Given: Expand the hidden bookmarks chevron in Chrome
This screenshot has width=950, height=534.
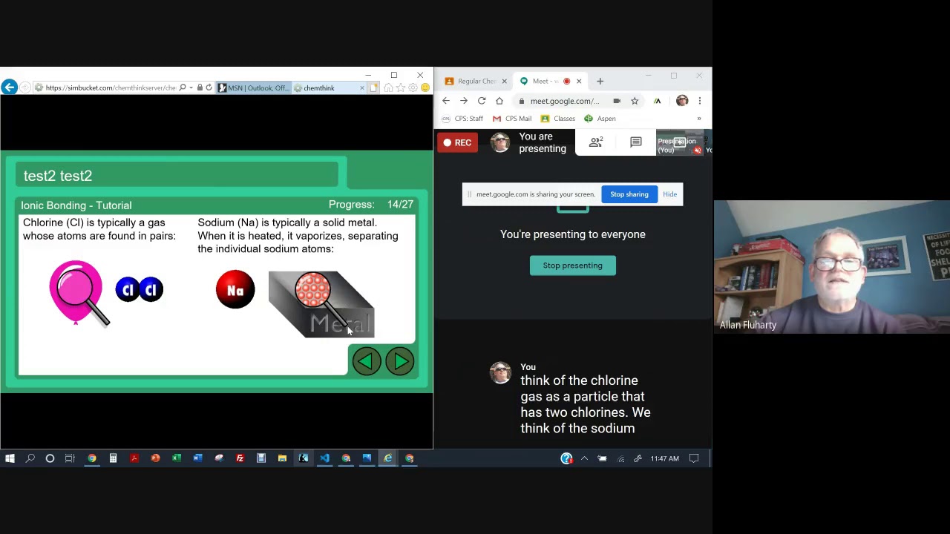Looking at the screenshot, I should [x=698, y=119].
